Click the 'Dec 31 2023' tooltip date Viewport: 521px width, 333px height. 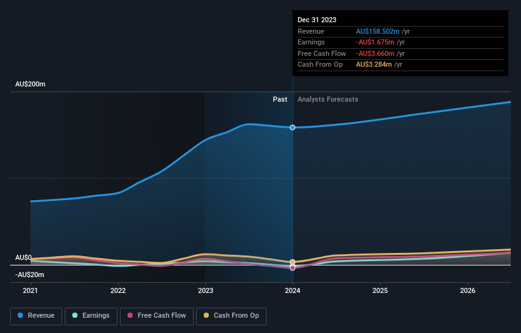point(317,20)
